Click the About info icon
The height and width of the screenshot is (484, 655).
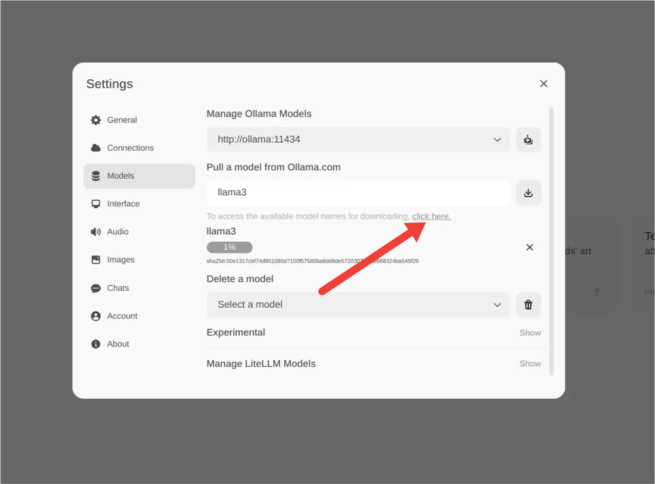(x=96, y=344)
